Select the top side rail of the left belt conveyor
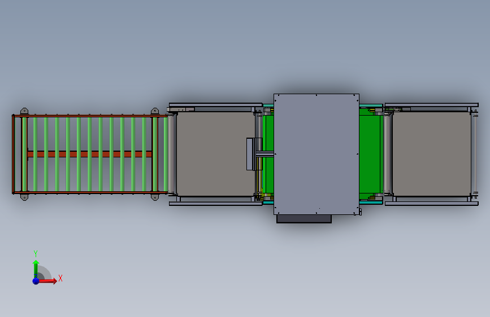 click(x=216, y=105)
